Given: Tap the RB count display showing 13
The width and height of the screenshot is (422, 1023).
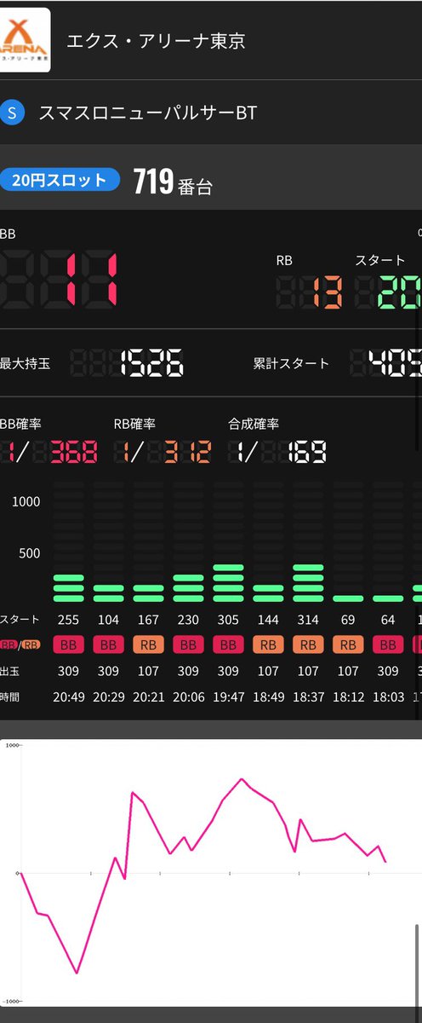Looking at the screenshot, I should click(x=310, y=294).
